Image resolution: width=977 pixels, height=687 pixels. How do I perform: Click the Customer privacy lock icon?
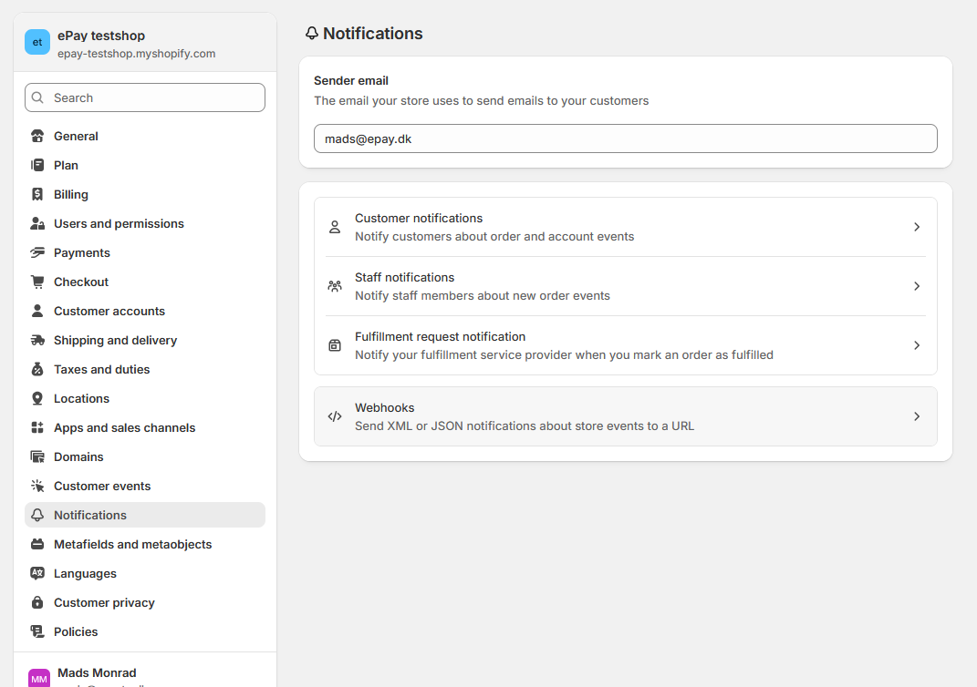[x=37, y=602]
